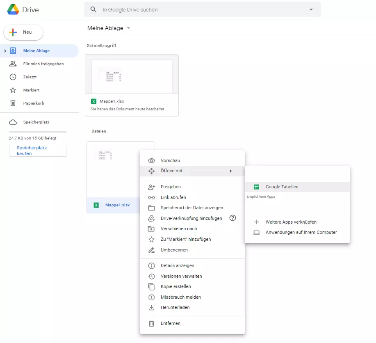Click the Herunterladen download icon
This screenshot has height=343, width=376.
tap(151, 307)
